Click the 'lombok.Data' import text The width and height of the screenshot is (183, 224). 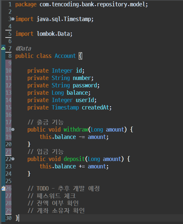pos(53,34)
